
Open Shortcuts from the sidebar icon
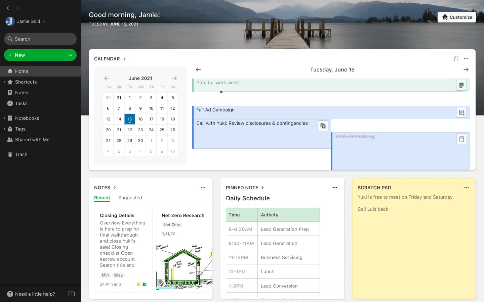tap(9, 82)
